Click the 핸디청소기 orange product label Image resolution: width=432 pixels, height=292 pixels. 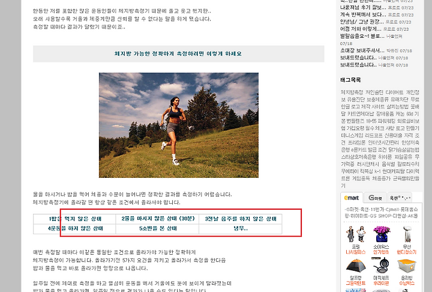407,252
